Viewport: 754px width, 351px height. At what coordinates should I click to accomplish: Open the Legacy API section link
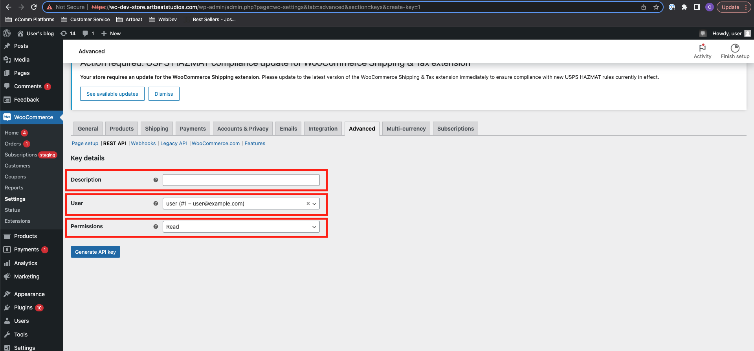tap(174, 144)
